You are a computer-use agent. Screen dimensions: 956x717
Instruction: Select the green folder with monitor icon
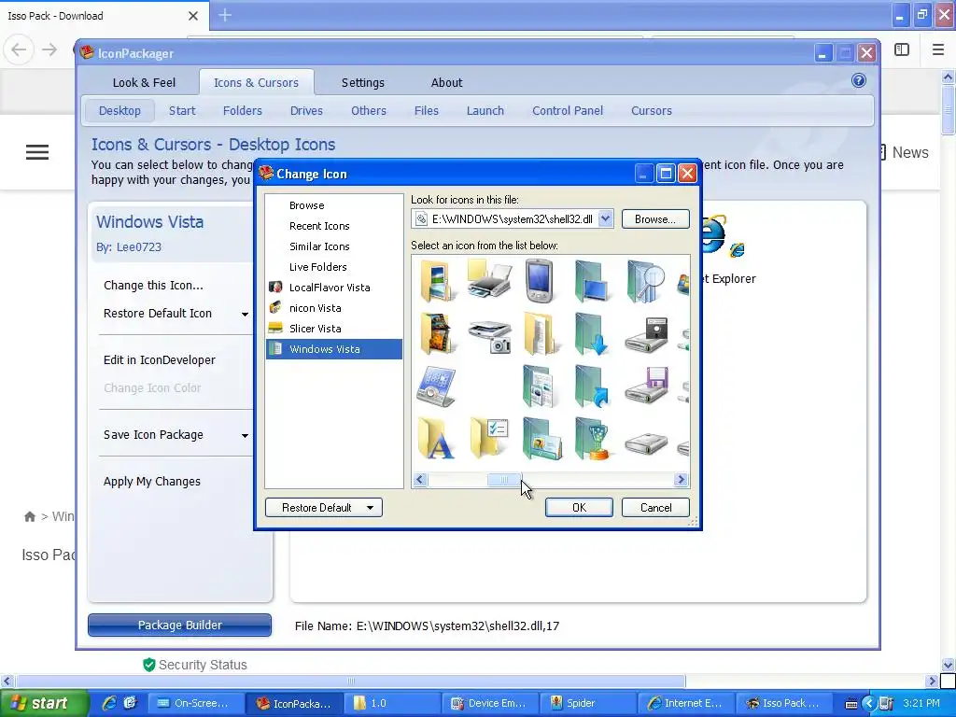[x=591, y=281]
